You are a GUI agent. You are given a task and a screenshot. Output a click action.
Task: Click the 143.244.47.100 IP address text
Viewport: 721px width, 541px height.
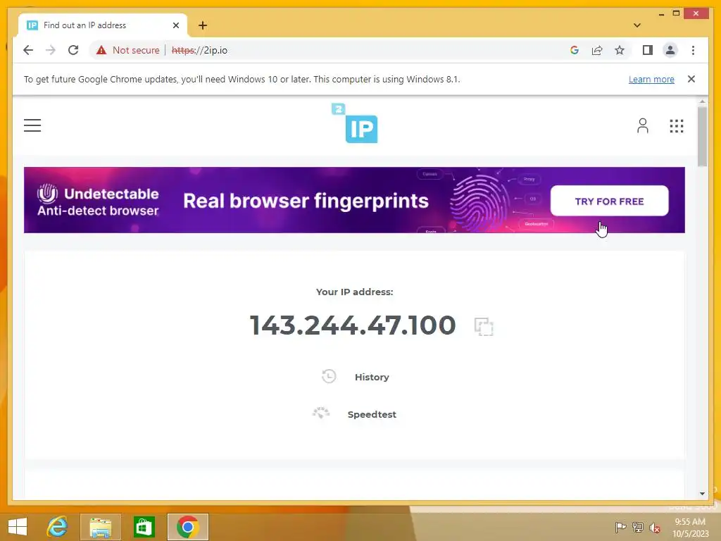352,325
